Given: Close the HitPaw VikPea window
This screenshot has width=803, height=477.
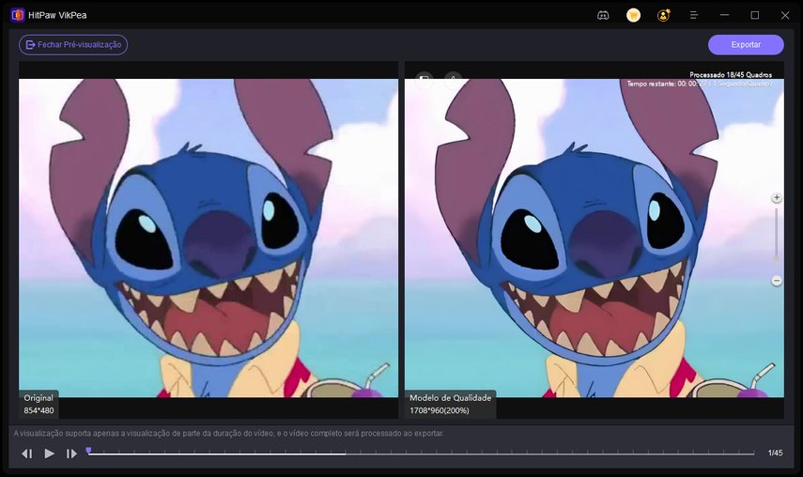Looking at the screenshot, I should point(784,15).
